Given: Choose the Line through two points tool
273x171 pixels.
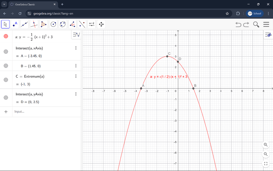Looking at the screenshot, I should [25, 24].
